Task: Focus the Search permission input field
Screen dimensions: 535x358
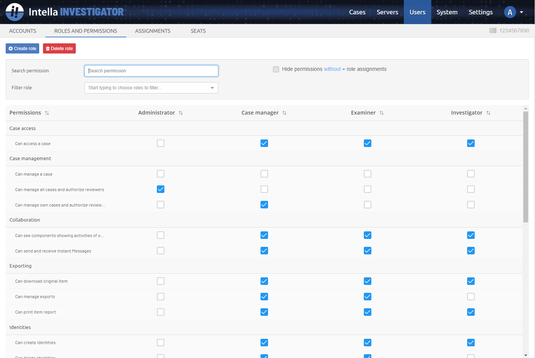Action: point(151,71)
